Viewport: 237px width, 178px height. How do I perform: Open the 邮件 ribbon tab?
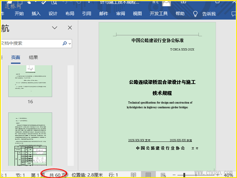(104, 14)
